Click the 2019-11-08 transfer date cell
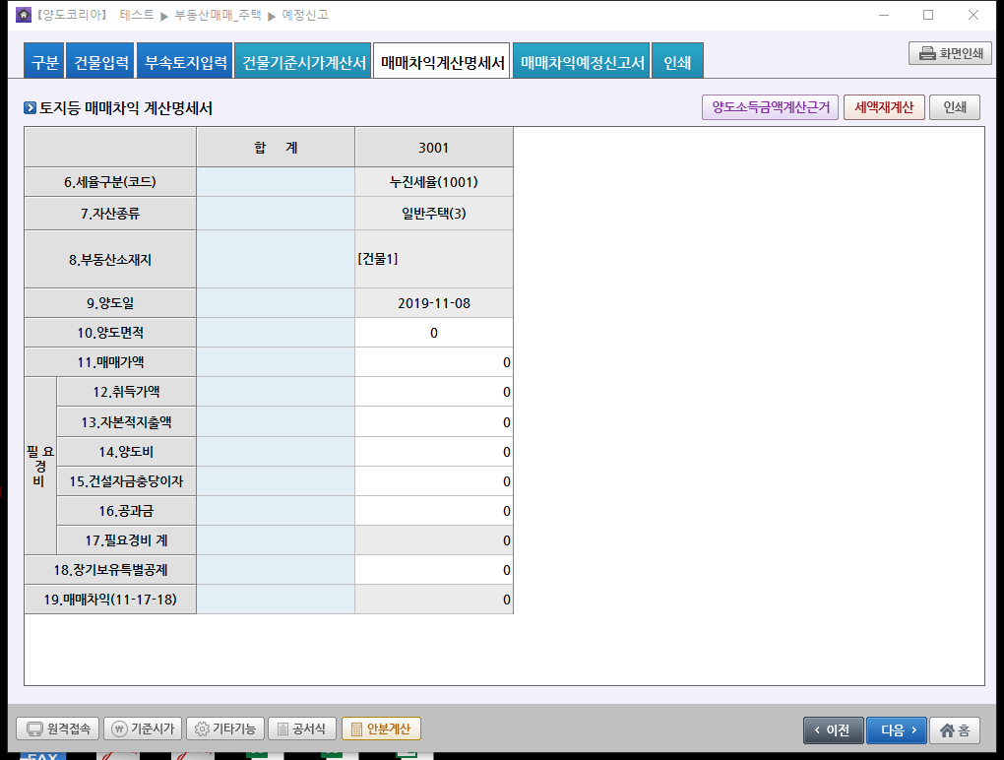 click(434, 303)
